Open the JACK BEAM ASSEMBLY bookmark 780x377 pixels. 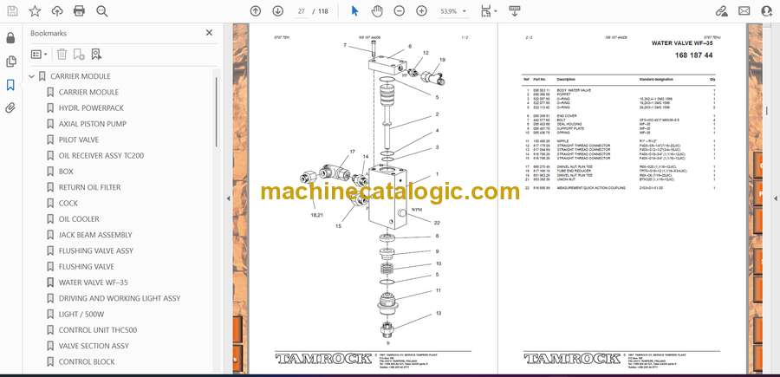[x=95, y=235]
